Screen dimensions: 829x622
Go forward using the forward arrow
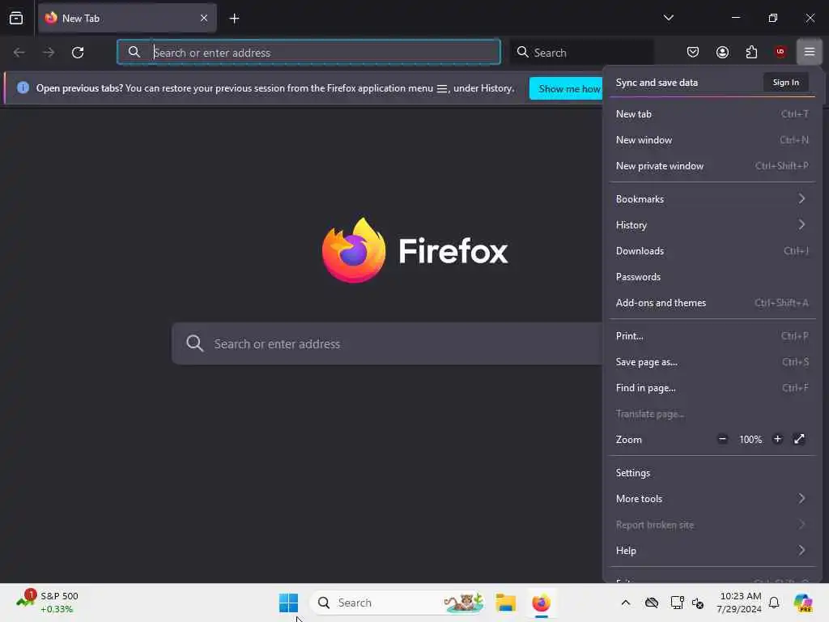[x=49, y=53]
